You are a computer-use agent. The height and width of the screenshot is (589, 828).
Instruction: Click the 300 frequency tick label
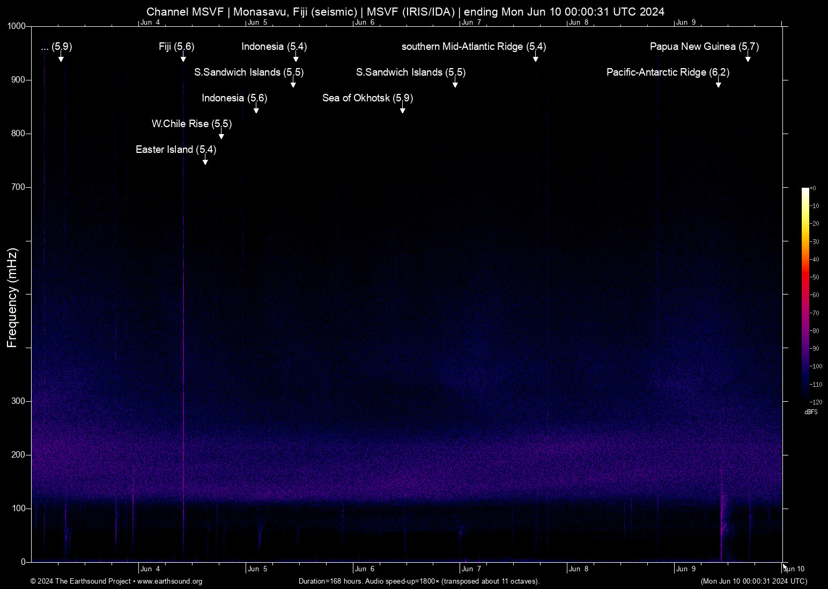[x=18, y=401]
